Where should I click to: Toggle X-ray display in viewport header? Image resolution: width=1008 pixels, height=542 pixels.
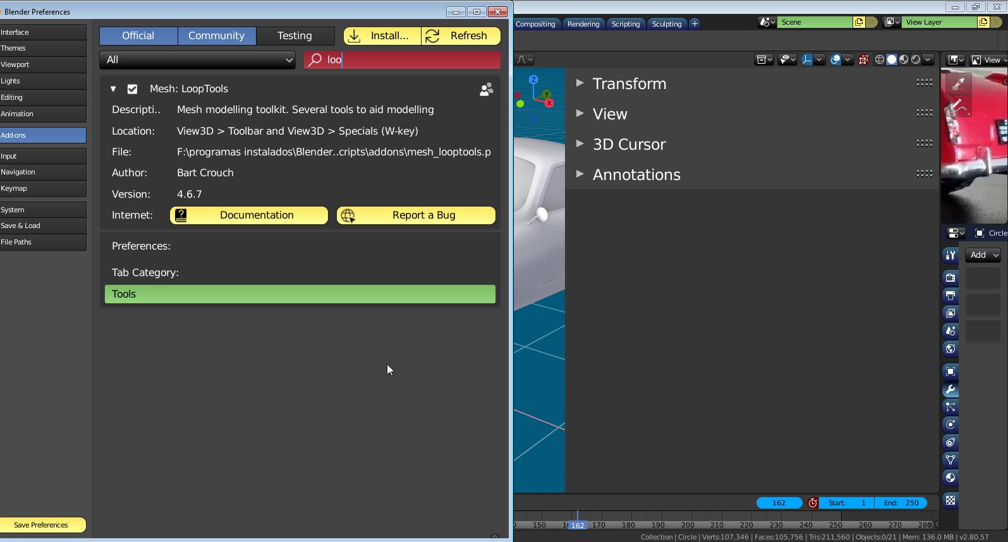click(863, 59)
